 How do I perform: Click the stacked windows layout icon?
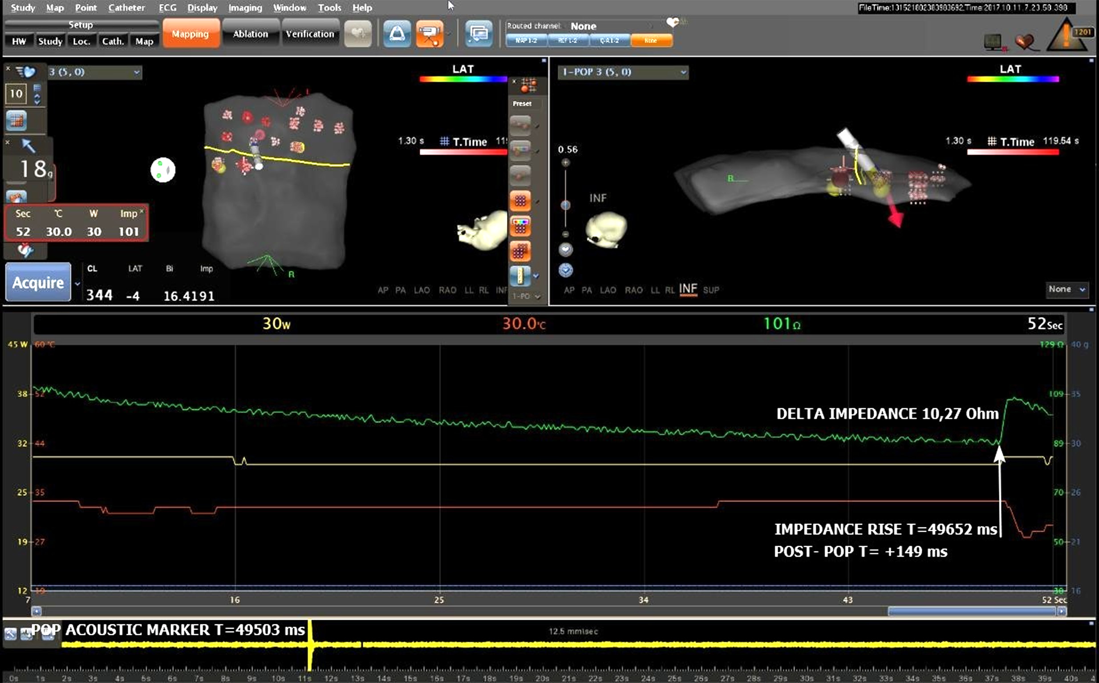tap(479, 34)
